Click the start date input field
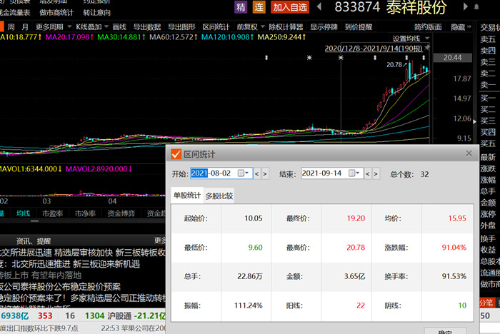Screen dimensions: 500x334 (x=213, y=173)
